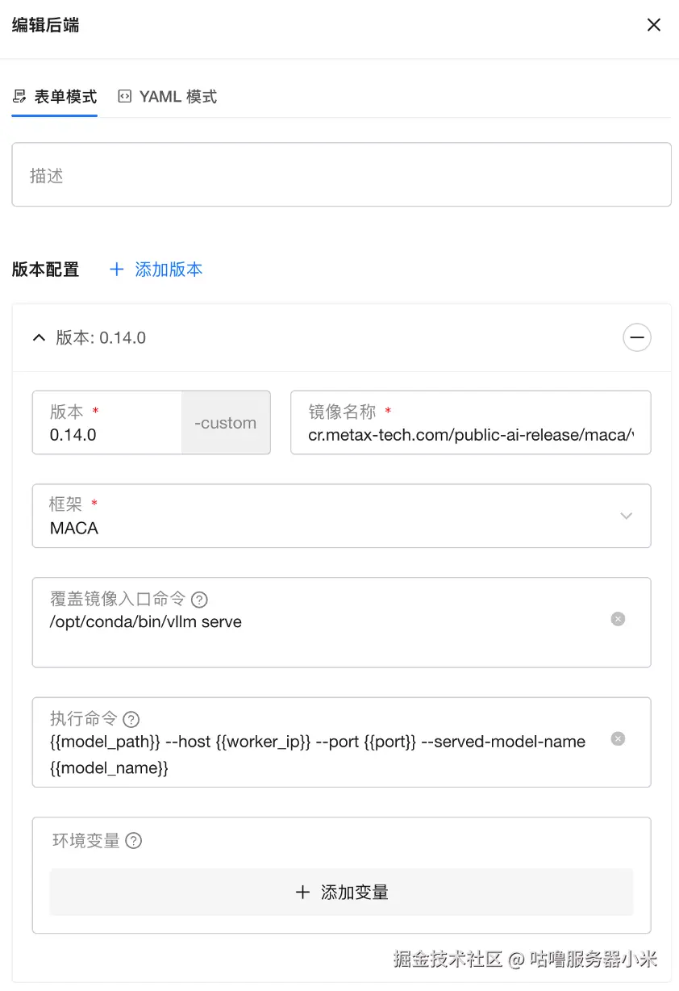Click the 添加变量 button

[x=341, y=893]
